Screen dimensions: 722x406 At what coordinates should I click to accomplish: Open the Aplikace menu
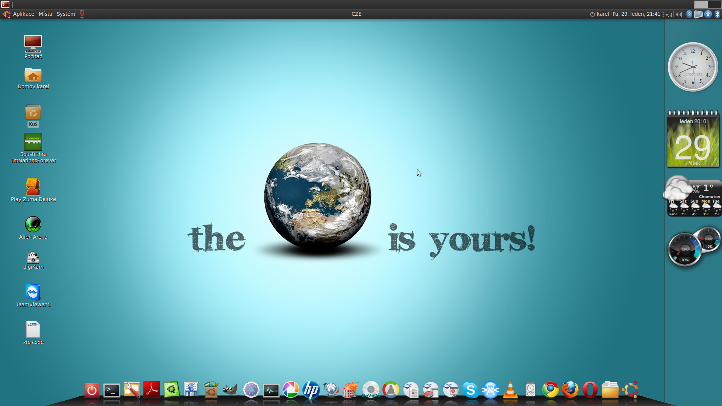[x=23, y=14]
